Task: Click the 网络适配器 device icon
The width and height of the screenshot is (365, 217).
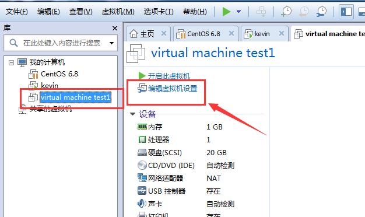Action: tap(142, 178)
